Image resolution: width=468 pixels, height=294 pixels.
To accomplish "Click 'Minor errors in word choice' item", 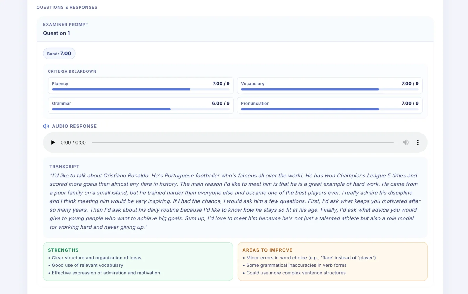I will click(x=311, y=258).
